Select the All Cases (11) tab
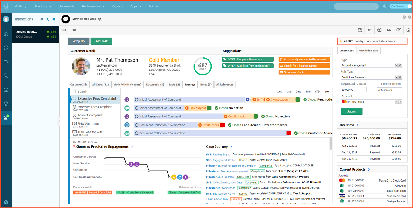413x208 pixels. (100, 85)
